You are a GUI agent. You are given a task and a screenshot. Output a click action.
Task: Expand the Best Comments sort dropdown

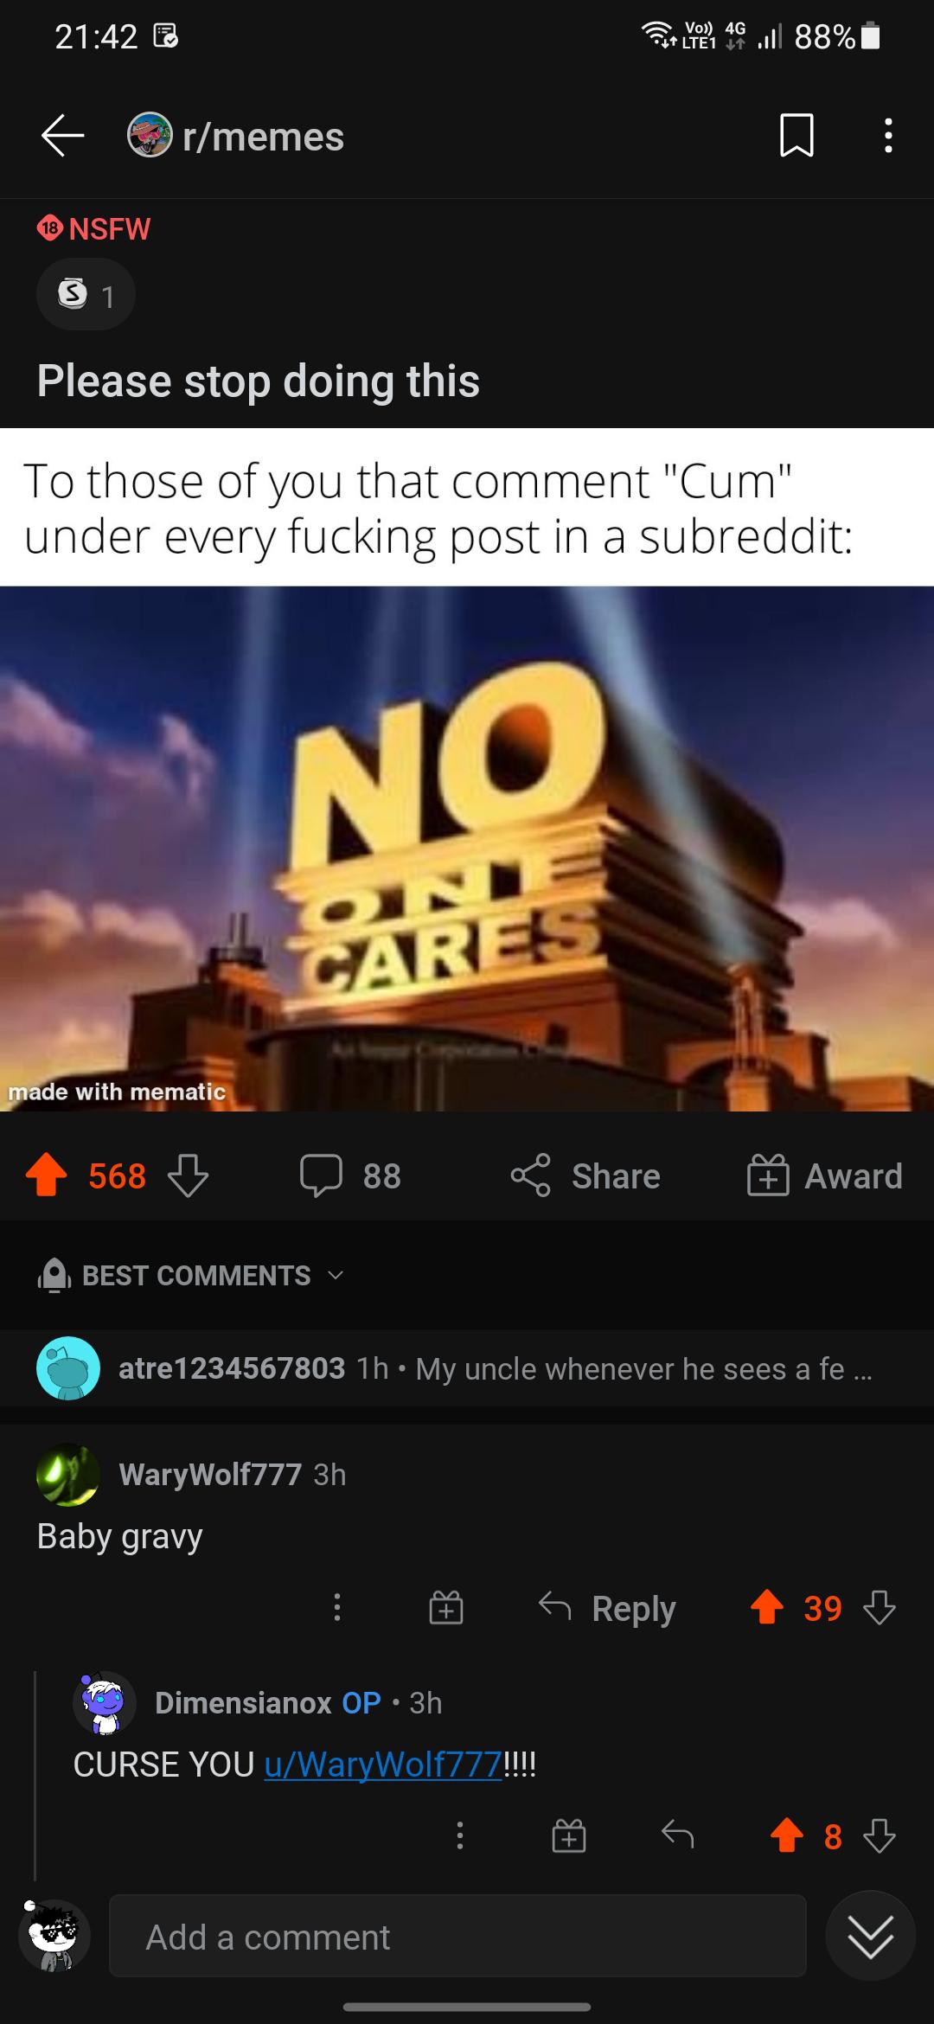(x=192, y=1275)
